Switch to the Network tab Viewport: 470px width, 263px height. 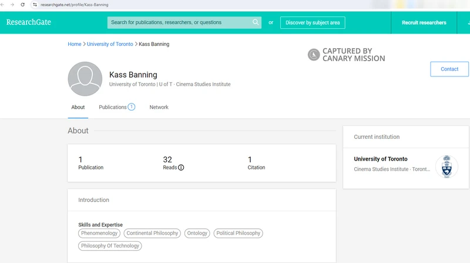coord(159,107)
